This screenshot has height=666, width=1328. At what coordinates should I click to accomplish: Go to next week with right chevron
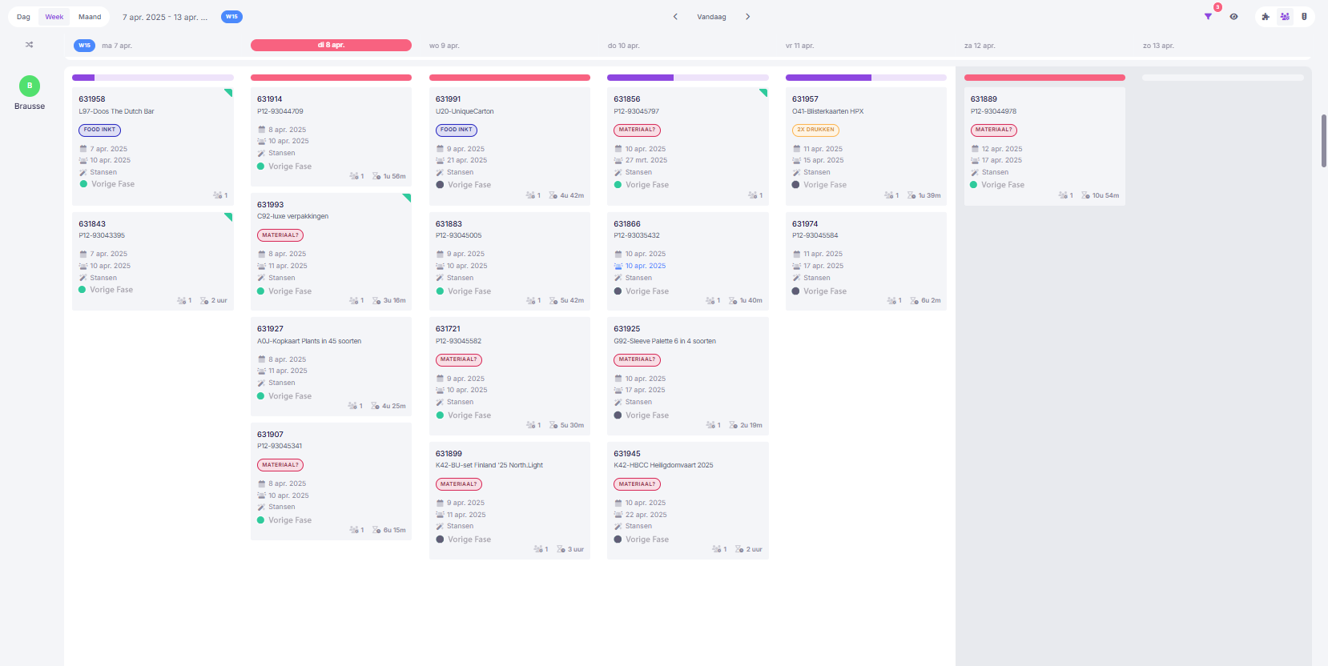click(748, 17)
